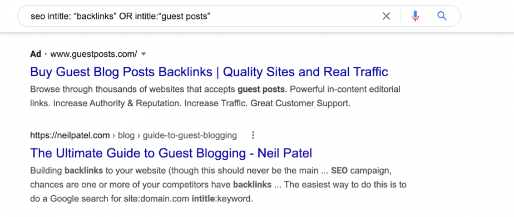514x217 pixels.
Task: Expand dropdown arrow next to www.guestposts.com
Action: (x=144, y=54)
